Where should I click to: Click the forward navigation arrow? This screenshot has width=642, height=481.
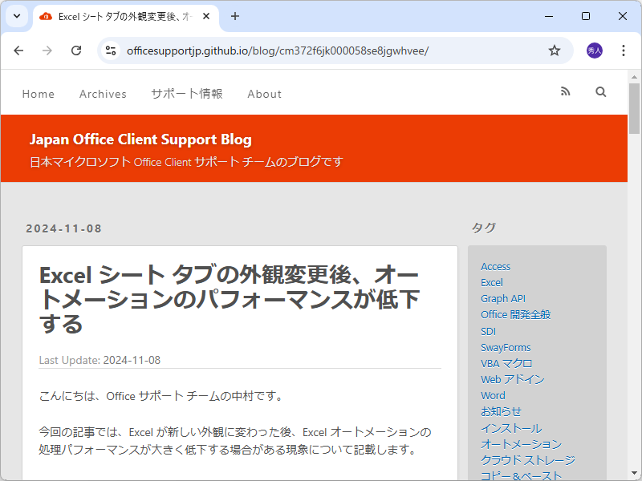tap(47, 50)
